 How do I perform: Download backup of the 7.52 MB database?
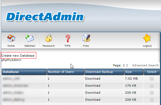pos(93,79)
